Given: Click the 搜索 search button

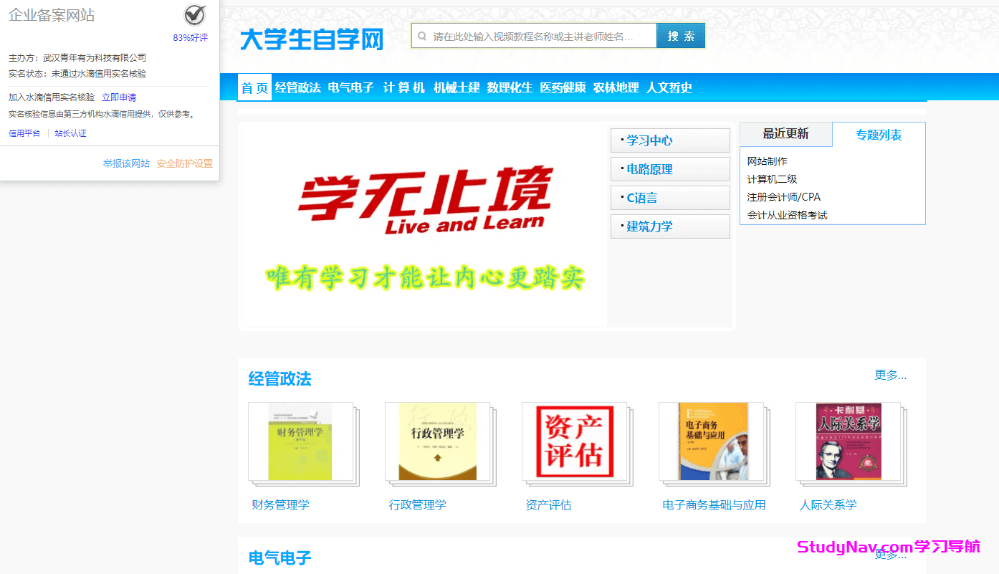Looking at the screenshot, I should coord(679,34).
